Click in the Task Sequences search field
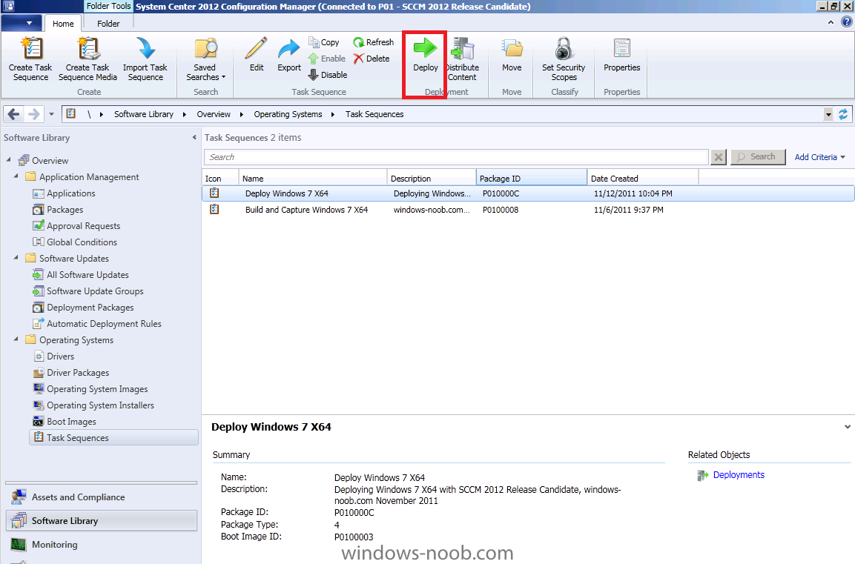The width and height of the screenshot is (855, 564). click(456, 157)
